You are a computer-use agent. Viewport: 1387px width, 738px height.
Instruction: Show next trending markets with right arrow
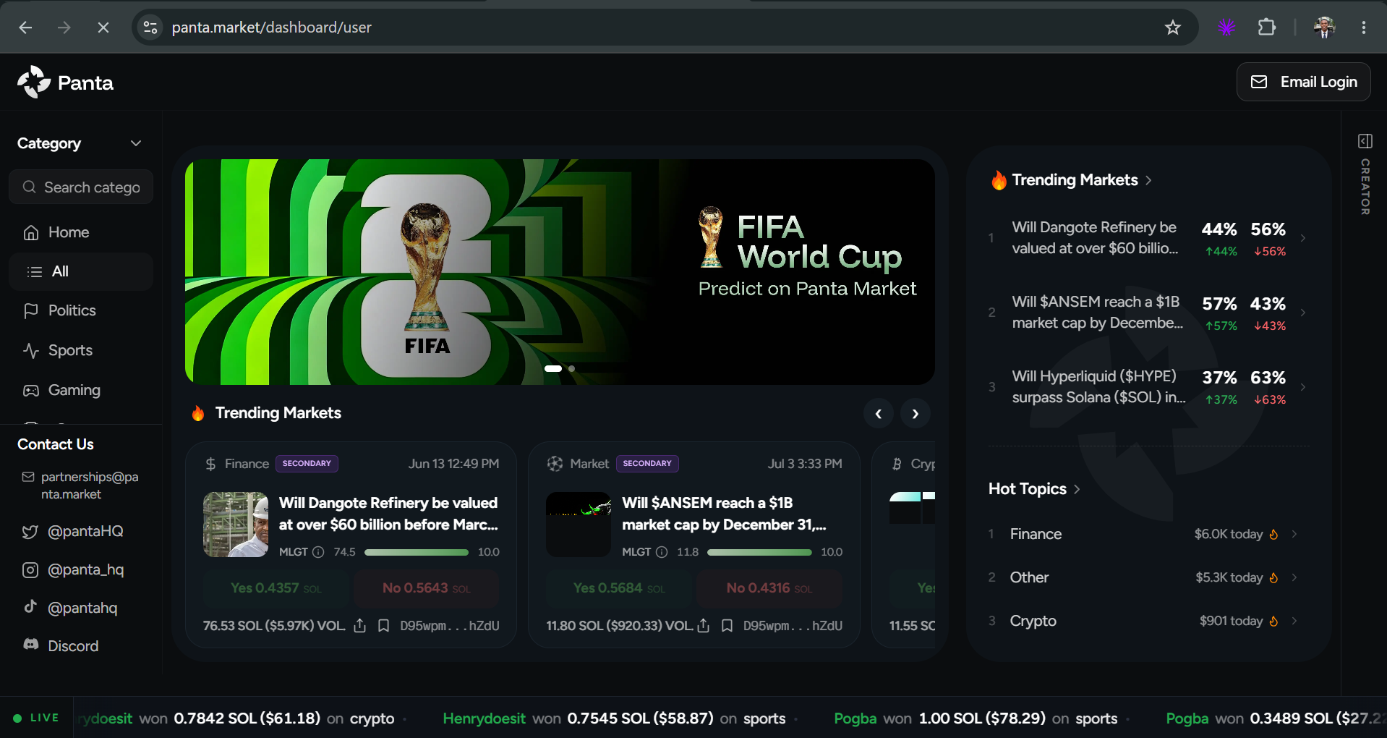916,414
